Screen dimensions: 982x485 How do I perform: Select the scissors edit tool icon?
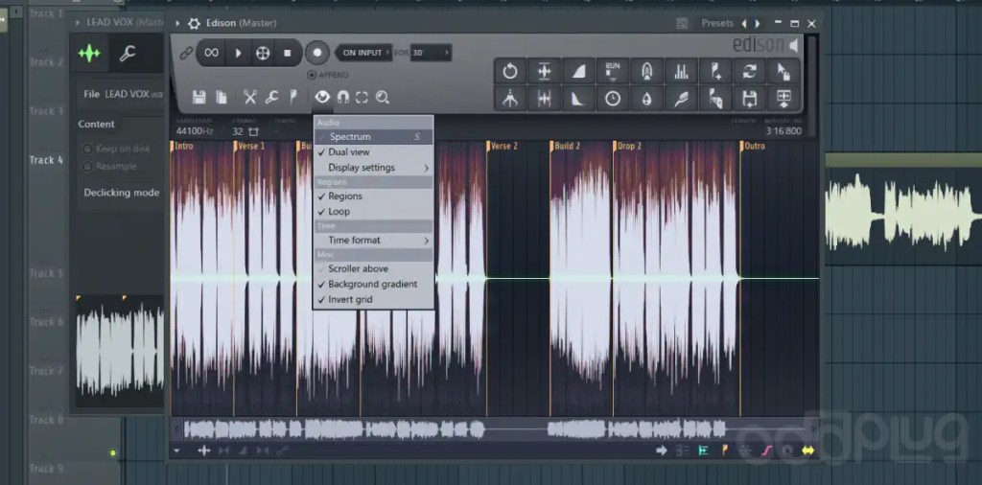point(250,97)
